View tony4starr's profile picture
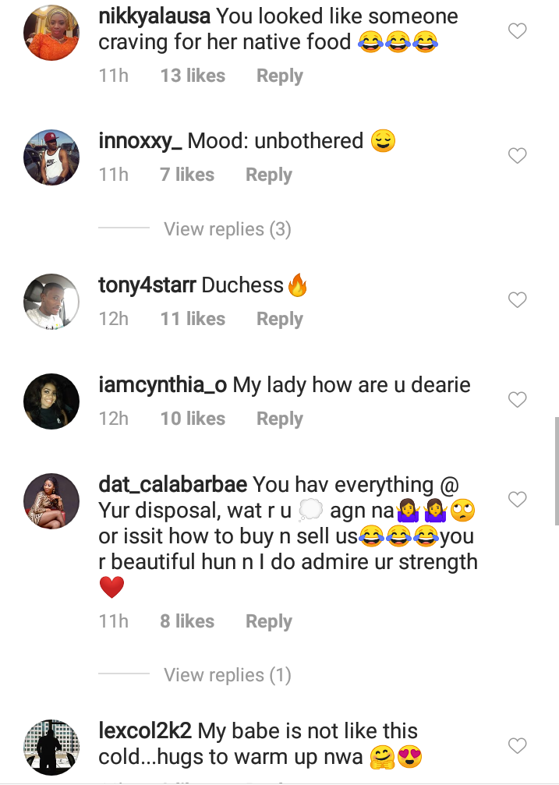This screenshot has height=785, width=559. coord(52,301)
